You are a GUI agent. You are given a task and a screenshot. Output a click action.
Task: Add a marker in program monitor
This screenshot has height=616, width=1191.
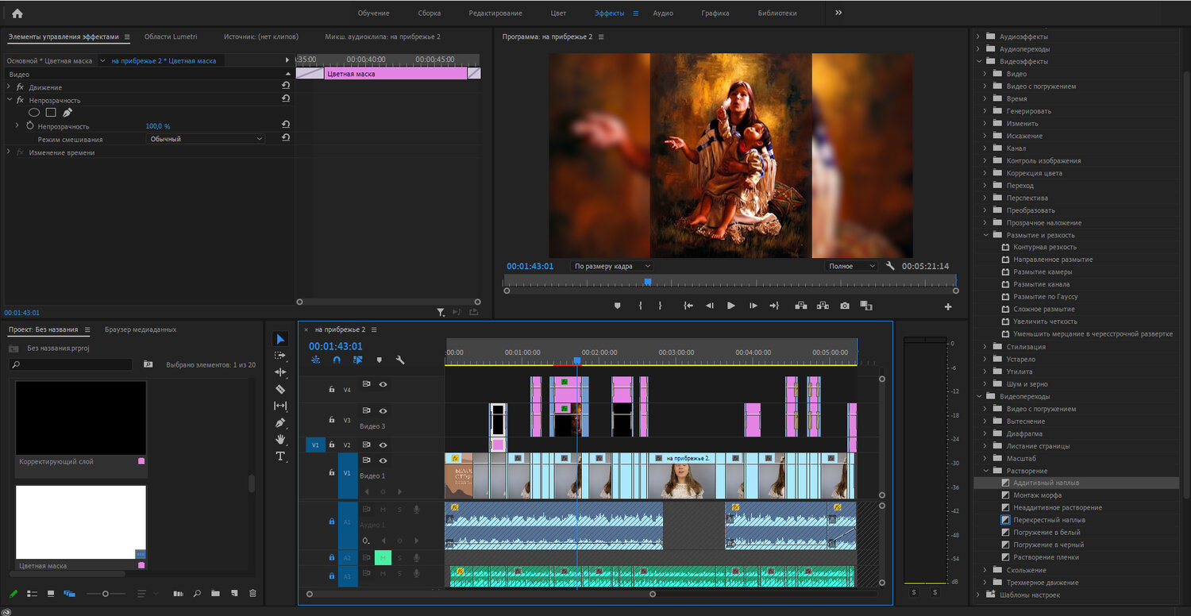coord(618,306)
